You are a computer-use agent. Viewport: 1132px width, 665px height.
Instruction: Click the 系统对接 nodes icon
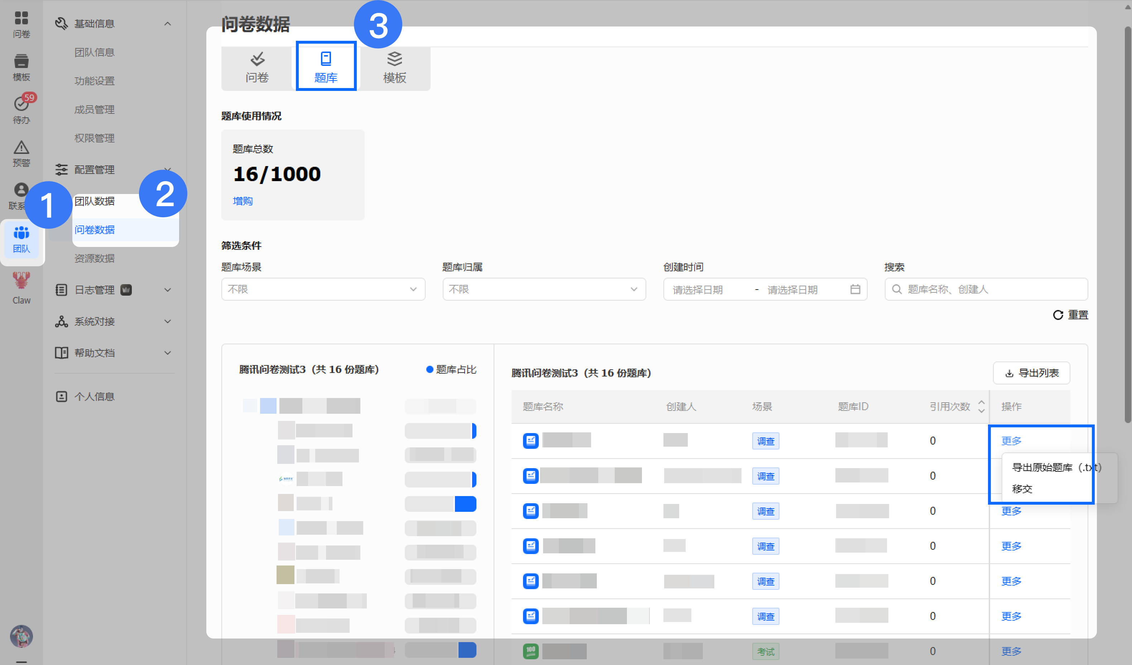[61, 321]
